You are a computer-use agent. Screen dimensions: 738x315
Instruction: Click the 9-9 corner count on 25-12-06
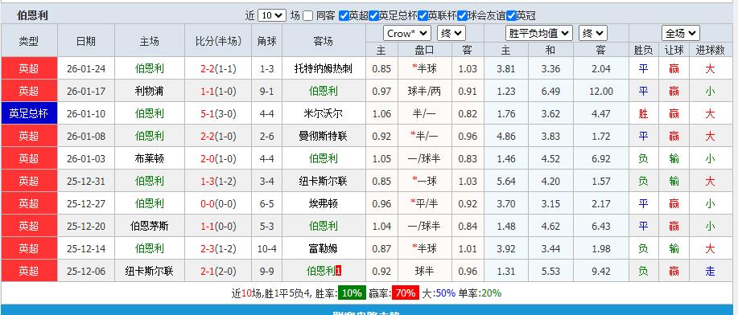coord(267,272)
